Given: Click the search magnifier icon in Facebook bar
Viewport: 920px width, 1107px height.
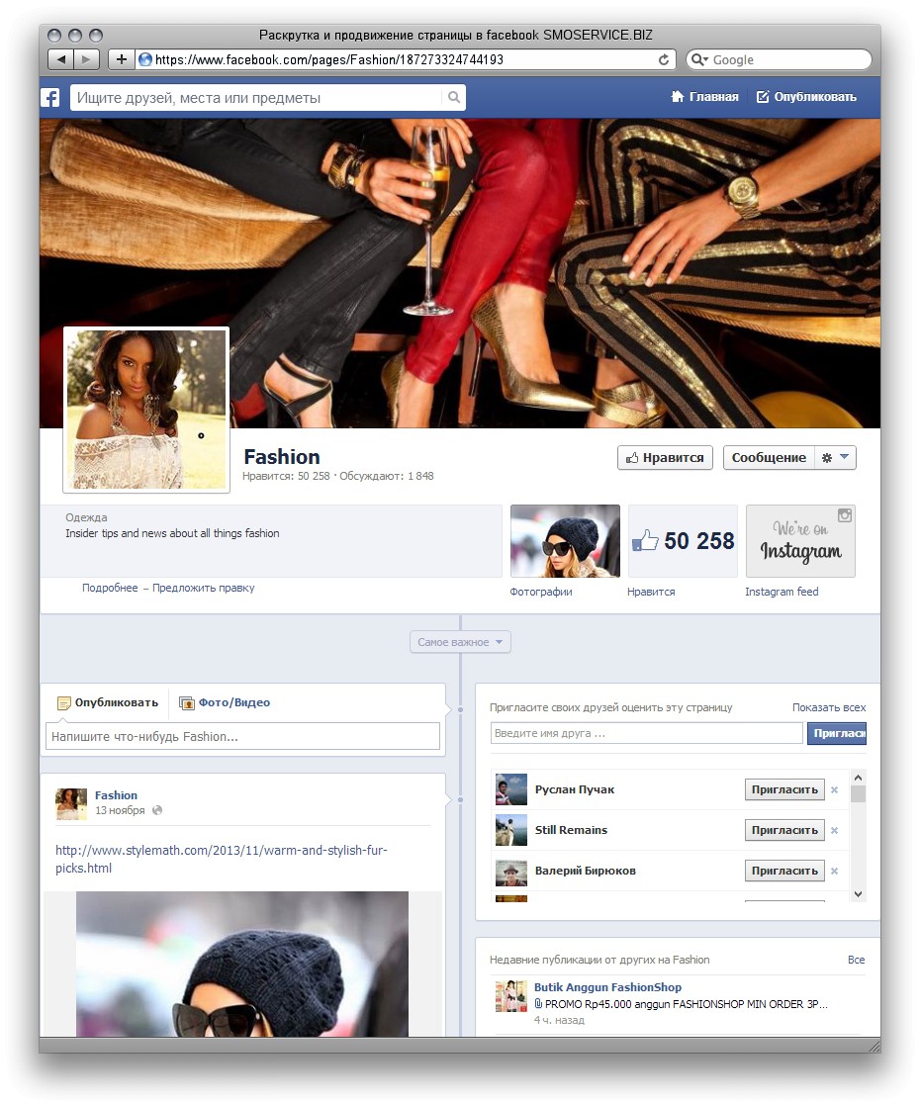Looking at the screenshot, I should click(454, 97).
